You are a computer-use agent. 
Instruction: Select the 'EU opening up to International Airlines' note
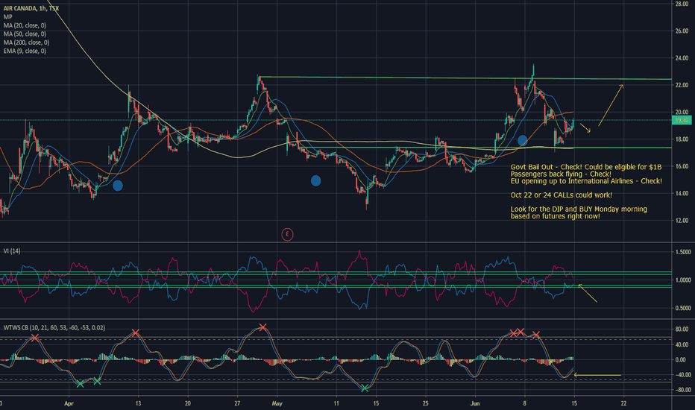coord(586,181)
